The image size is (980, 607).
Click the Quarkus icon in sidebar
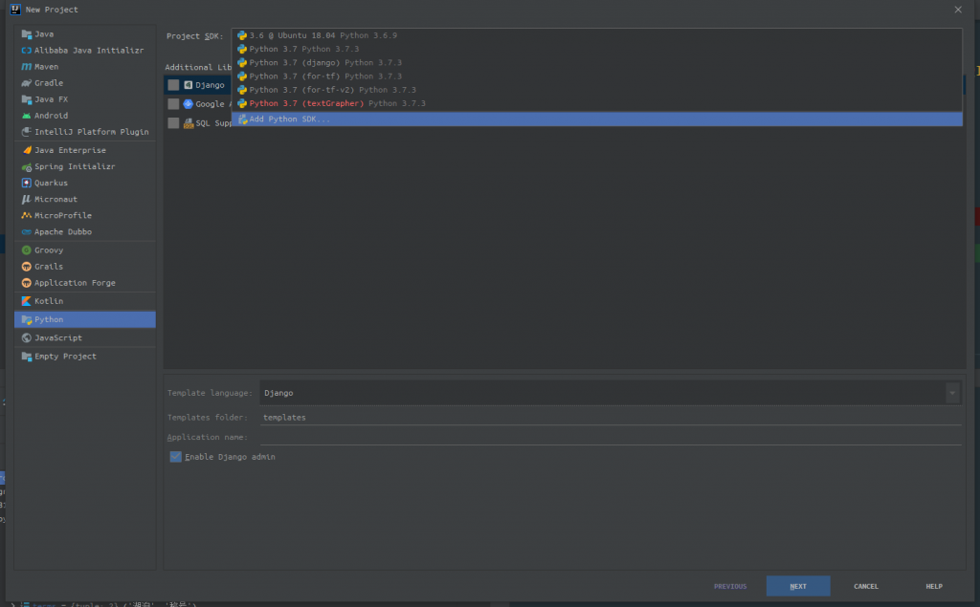26,183
